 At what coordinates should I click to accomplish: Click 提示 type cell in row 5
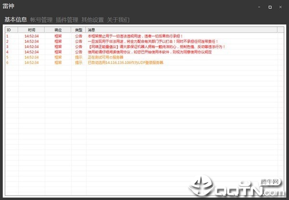point(79,57)
